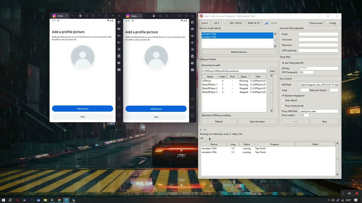Enable Proxy (manual set) checkbox

(x=283, y=106)
